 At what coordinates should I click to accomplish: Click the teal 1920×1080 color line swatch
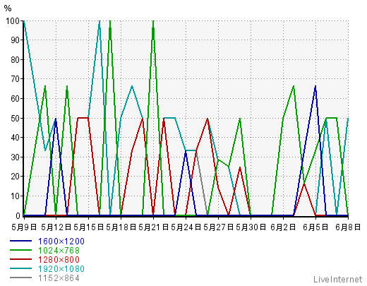click(20, 268)
